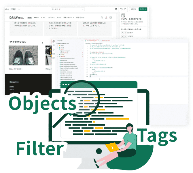Open the Search icon in the editor activity bar
193x173 pixels.
pyautogui.click(x=54, y=46)
